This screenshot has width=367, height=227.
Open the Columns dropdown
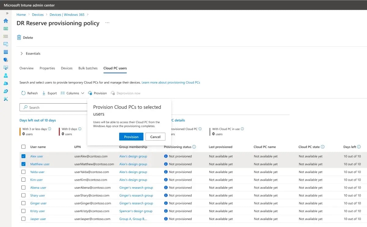coord(72,93)
